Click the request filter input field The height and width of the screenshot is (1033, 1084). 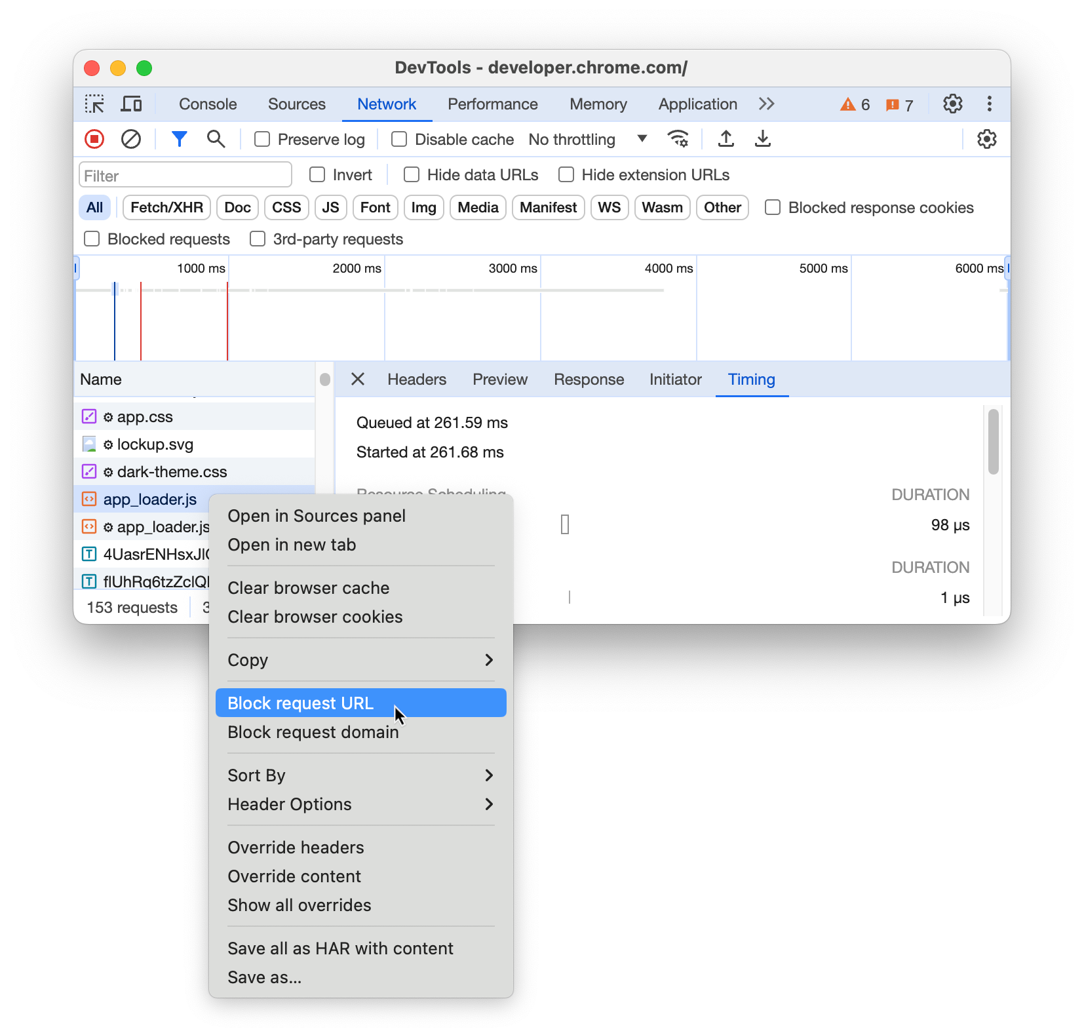[185, 174]
